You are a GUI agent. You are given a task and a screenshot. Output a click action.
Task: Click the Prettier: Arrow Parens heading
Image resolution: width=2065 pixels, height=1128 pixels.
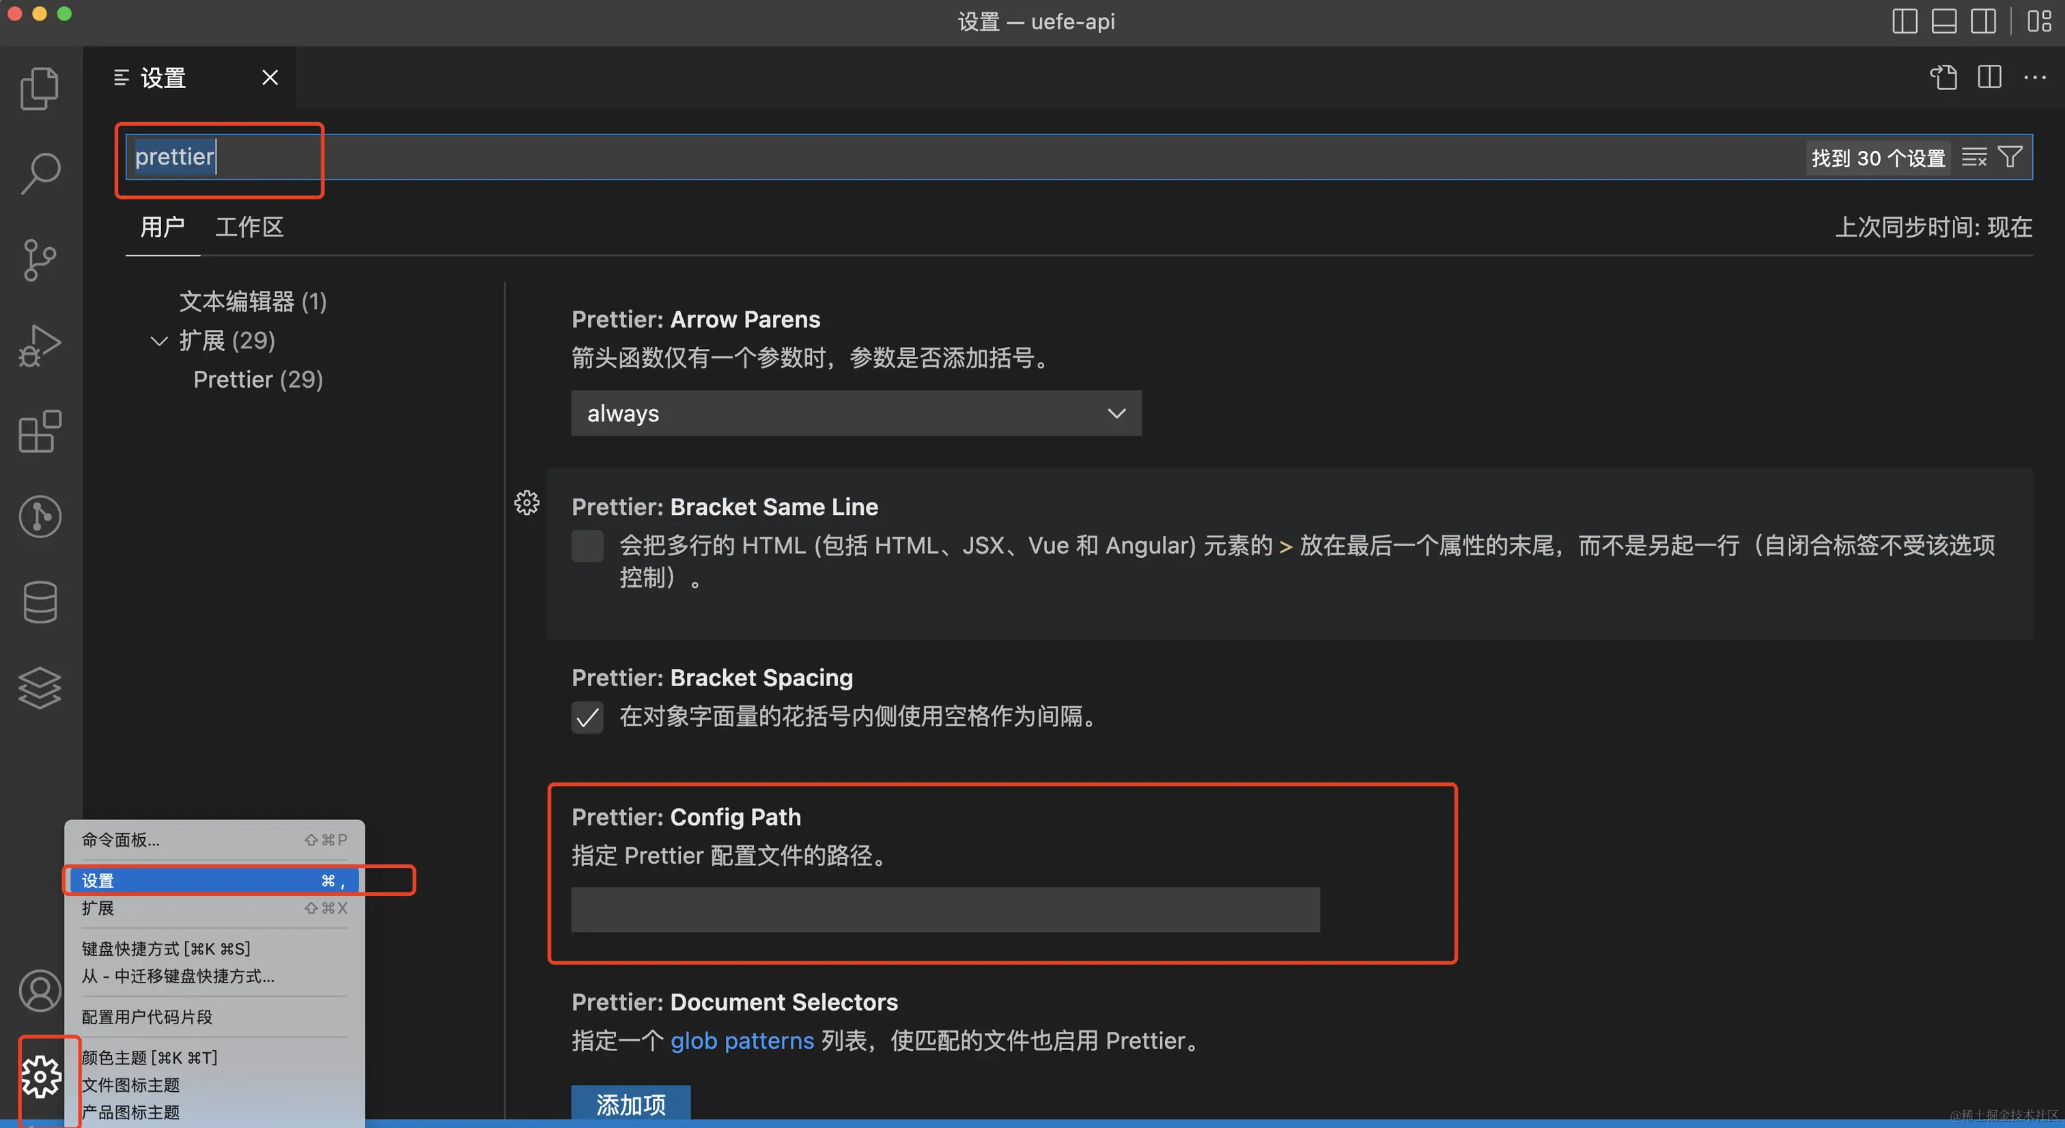coord(696,320)
